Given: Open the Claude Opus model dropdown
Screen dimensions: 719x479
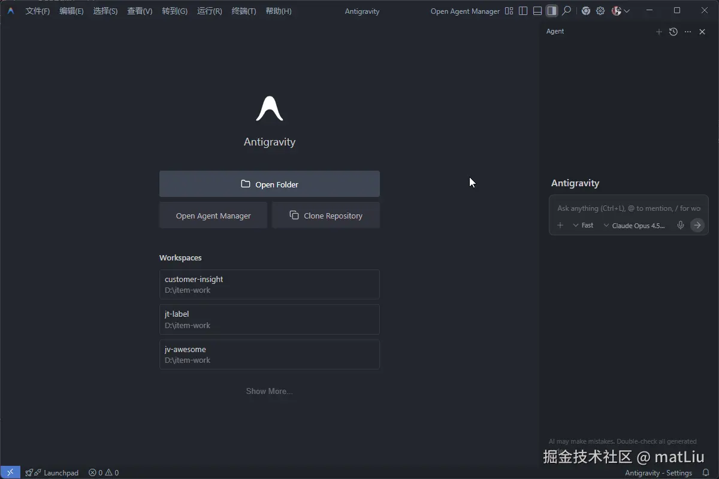Looking at the screenshot, I should pos(635,226).
